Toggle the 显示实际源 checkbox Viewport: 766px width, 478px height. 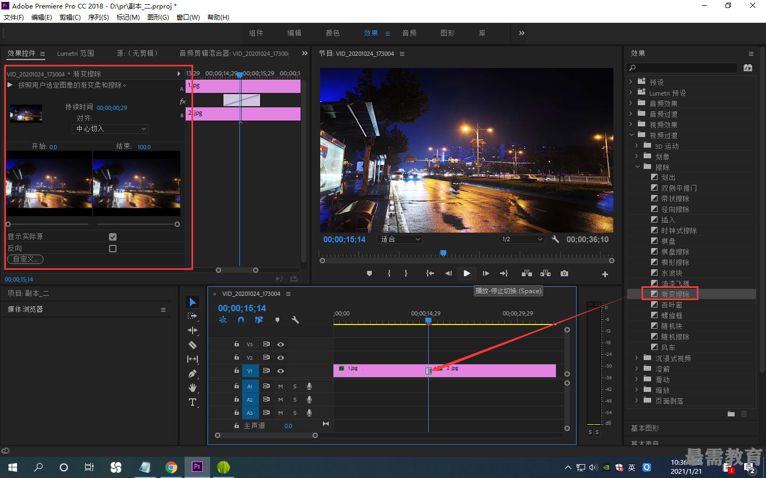click(x=113, y=237)
